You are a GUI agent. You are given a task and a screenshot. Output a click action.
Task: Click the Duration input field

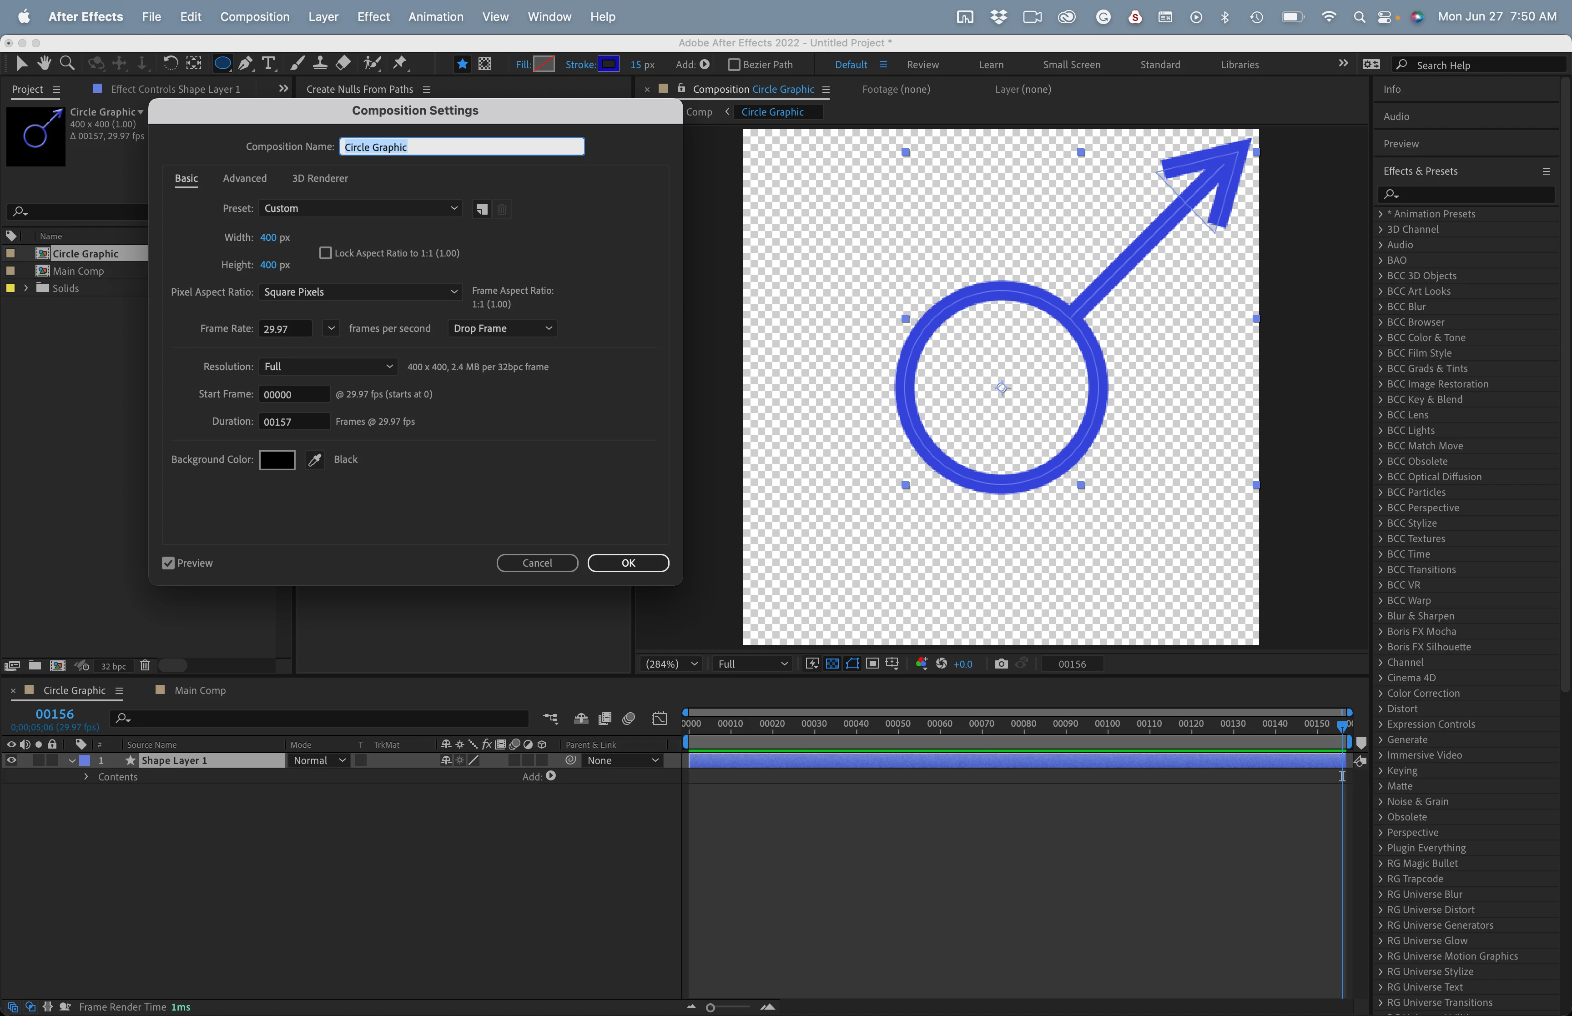(x=293, y=422)
